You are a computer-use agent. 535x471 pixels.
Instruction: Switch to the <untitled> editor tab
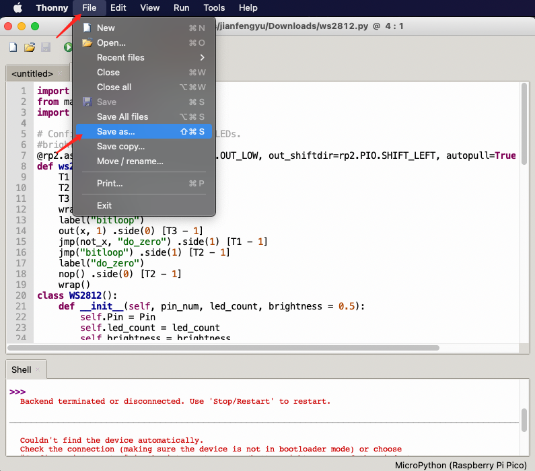click(32, 73)
